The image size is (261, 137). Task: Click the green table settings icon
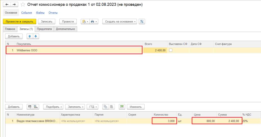tap(122, 107)
